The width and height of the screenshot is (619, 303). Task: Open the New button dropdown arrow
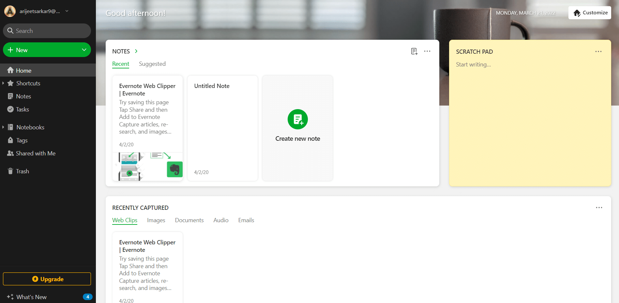point(84,50)
